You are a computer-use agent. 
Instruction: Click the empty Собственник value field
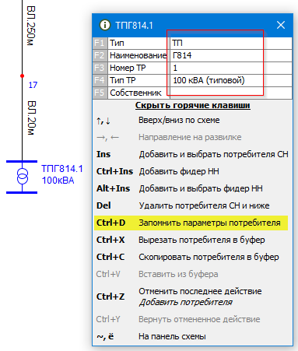[231, 93]
